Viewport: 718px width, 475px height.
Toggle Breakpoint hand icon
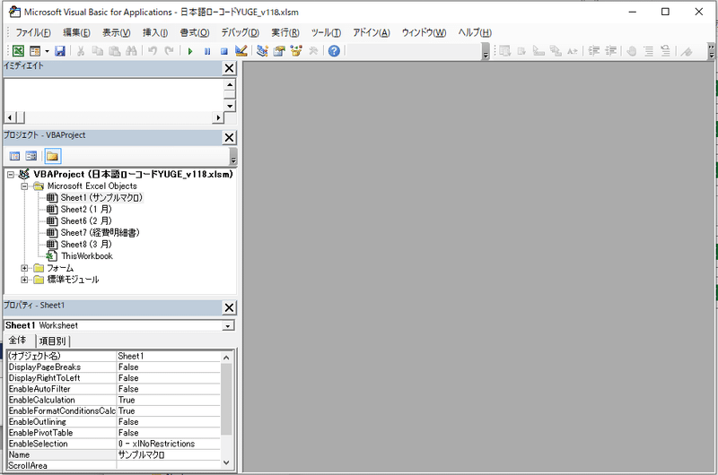pos(632,51)
